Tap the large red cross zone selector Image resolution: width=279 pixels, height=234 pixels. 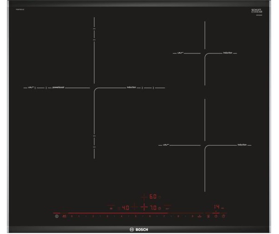pos(144,207)
